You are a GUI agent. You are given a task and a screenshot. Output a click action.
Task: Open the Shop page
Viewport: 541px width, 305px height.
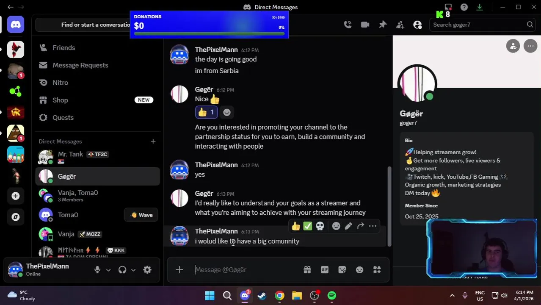point(97,100)
